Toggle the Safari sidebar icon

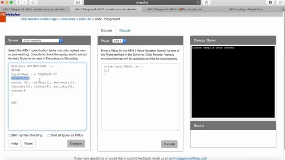[33, 2]
